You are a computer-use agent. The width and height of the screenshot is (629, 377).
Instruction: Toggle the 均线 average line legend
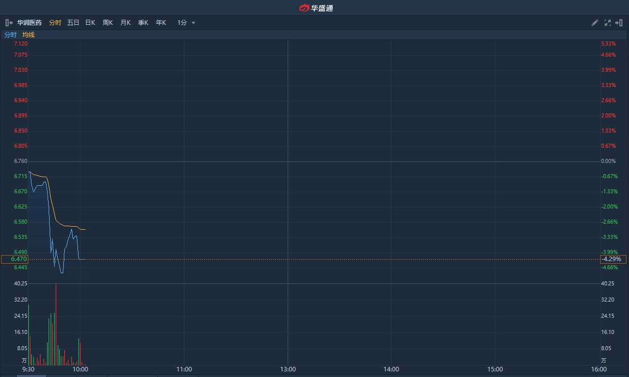(x=28, y=35)
